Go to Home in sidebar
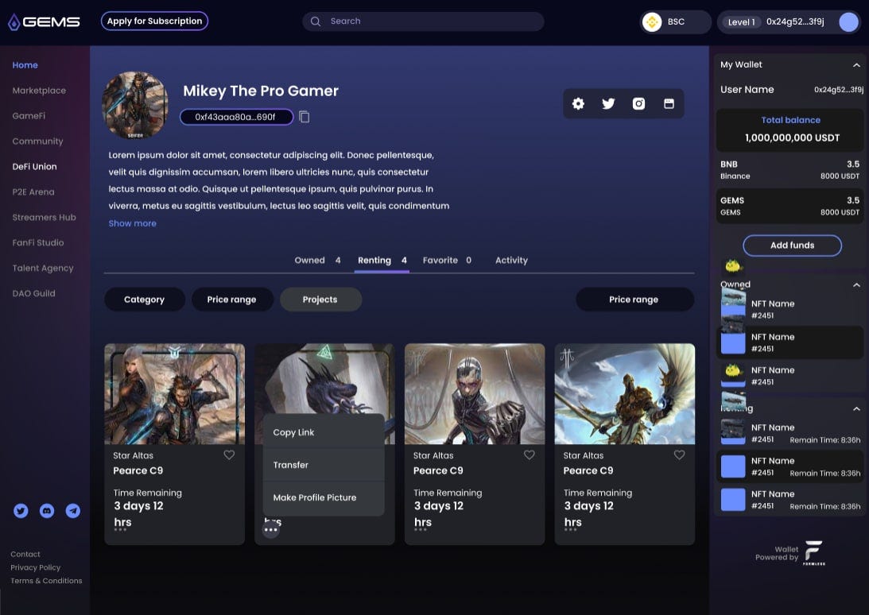The width and height of the screenshot is (869, 615). pyautogui.click(x=25, y=65)
